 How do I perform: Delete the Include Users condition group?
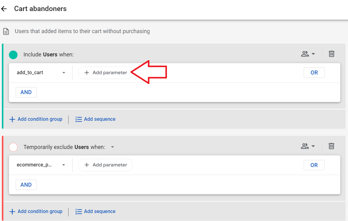[331, 54]
